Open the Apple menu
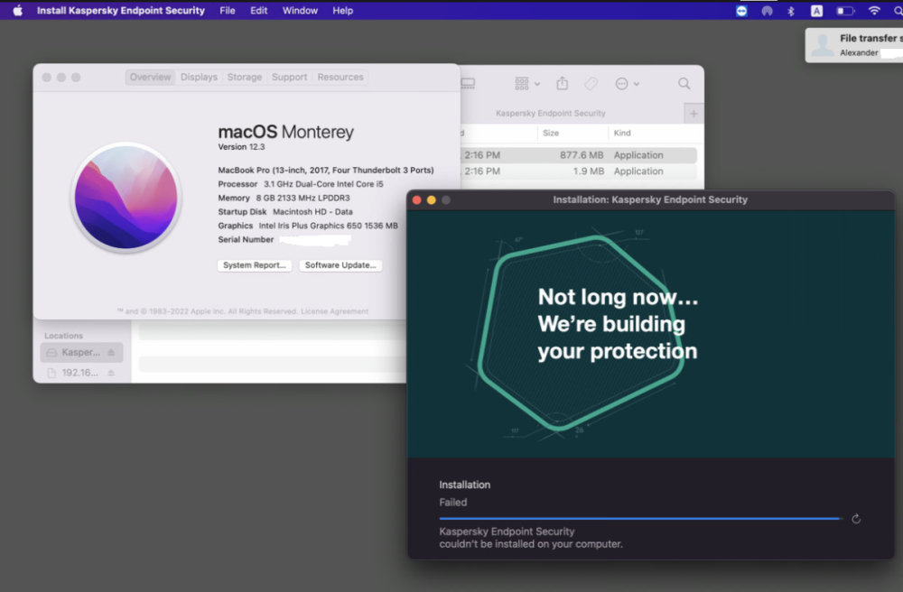The width and height of the screenshot is (903, 592). coord(18,10)
